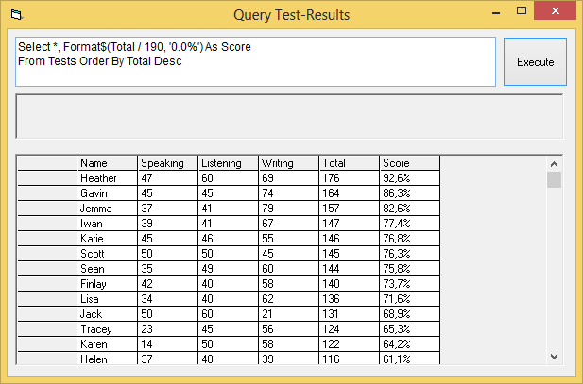This screenshot has height=384, width=583.
Task: Select Jack's Score cell 68,9%
Action: coord(409,314)
